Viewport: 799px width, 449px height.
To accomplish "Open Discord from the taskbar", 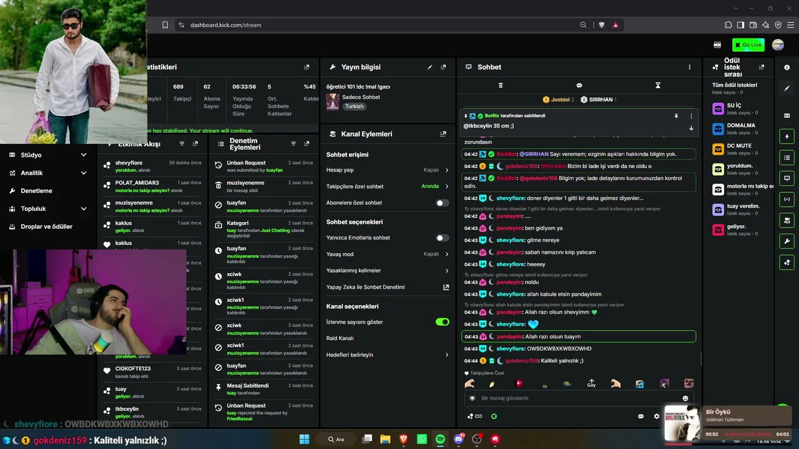I will (x=459, y=439).
